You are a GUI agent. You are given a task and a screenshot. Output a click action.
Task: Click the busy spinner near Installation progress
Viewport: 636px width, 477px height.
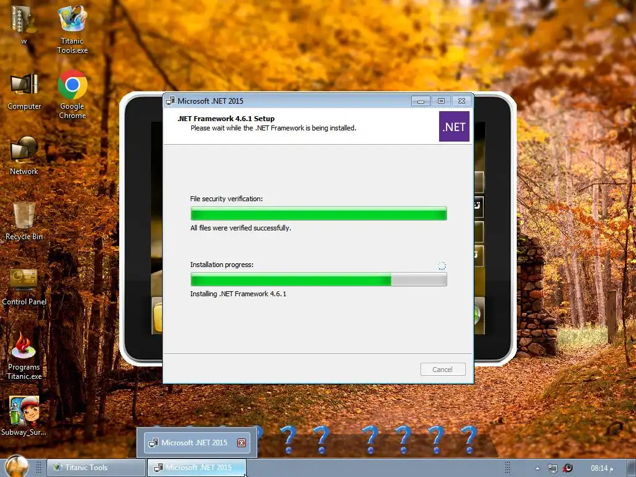[442, 266]
